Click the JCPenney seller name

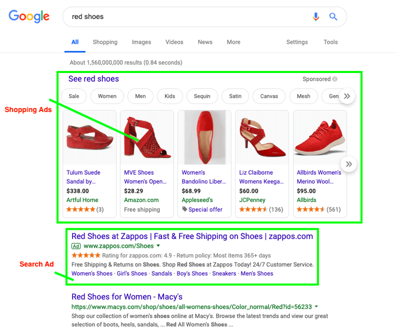coord(253,200)
